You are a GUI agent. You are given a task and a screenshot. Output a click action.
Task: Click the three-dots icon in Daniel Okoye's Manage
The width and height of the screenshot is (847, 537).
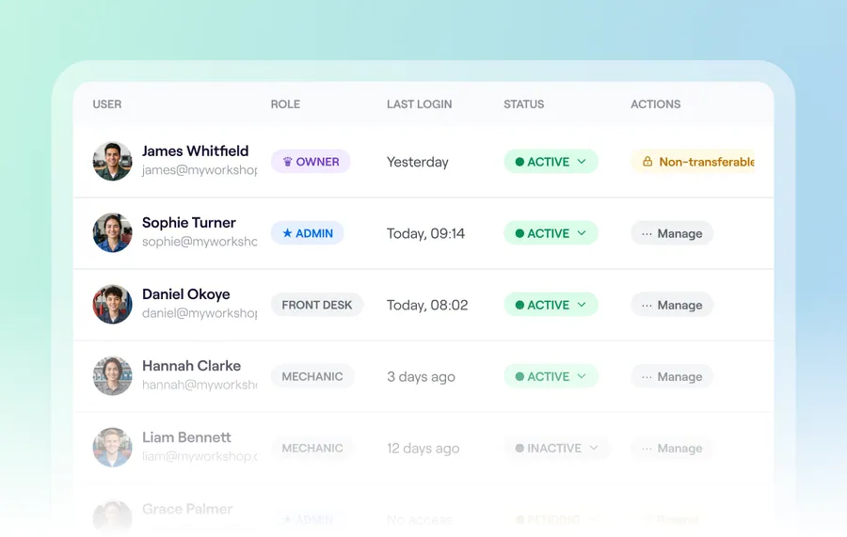pyautogui.click(x=647, y=306)
